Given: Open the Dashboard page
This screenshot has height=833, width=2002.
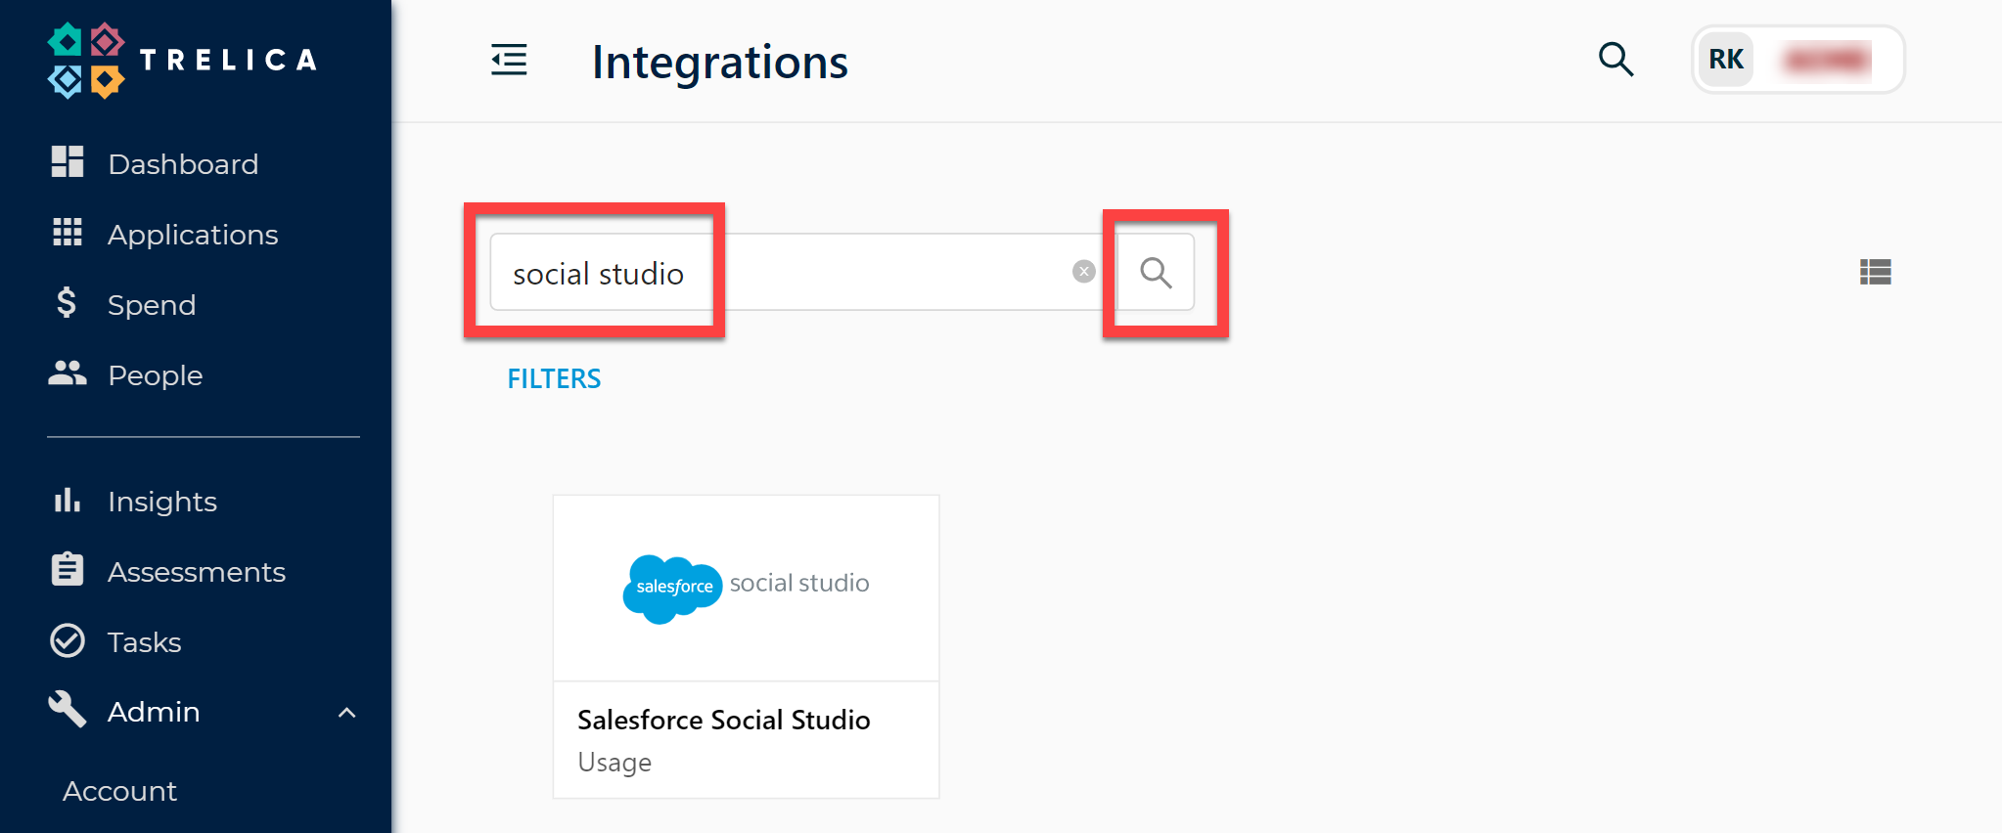Looking at the screenshot, I should 183,163.
